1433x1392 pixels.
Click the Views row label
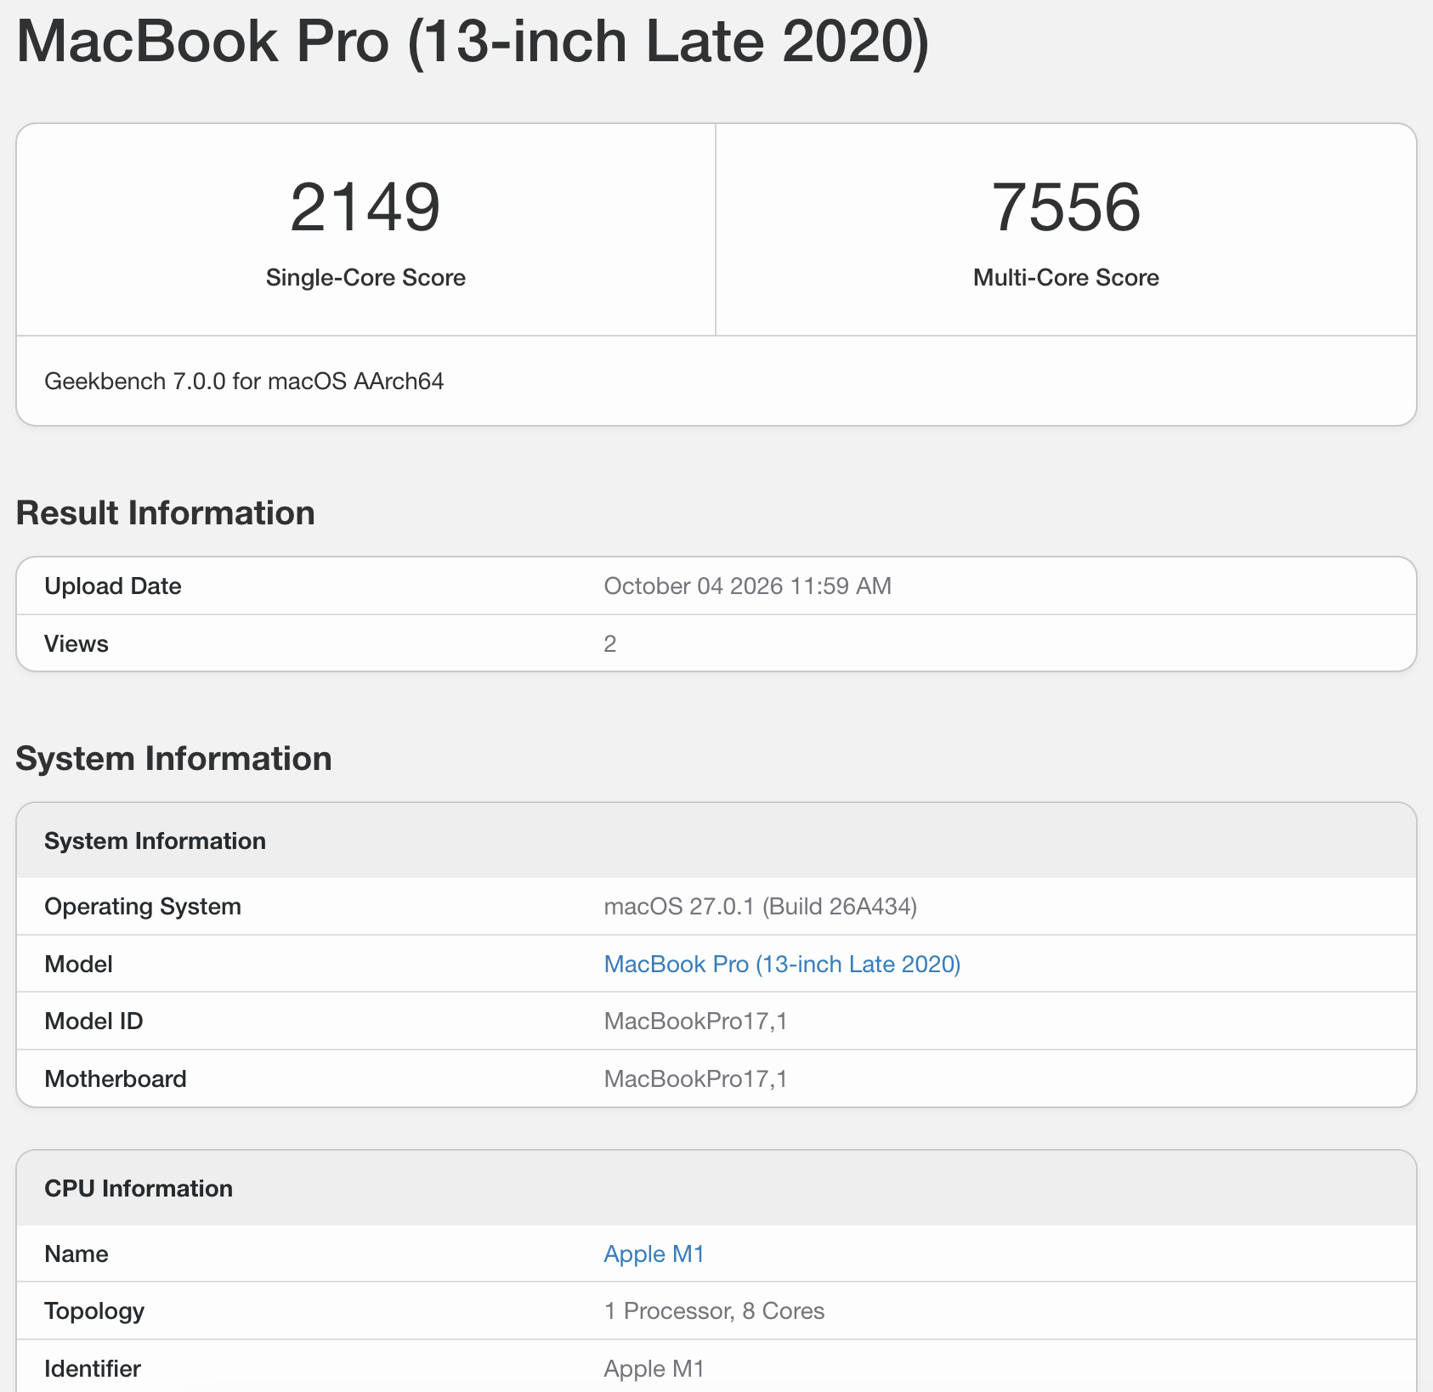click(76, 643)
